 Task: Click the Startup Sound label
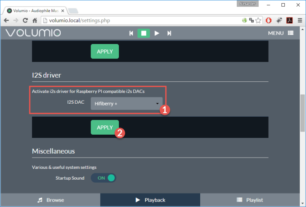(x=70, y=178)
